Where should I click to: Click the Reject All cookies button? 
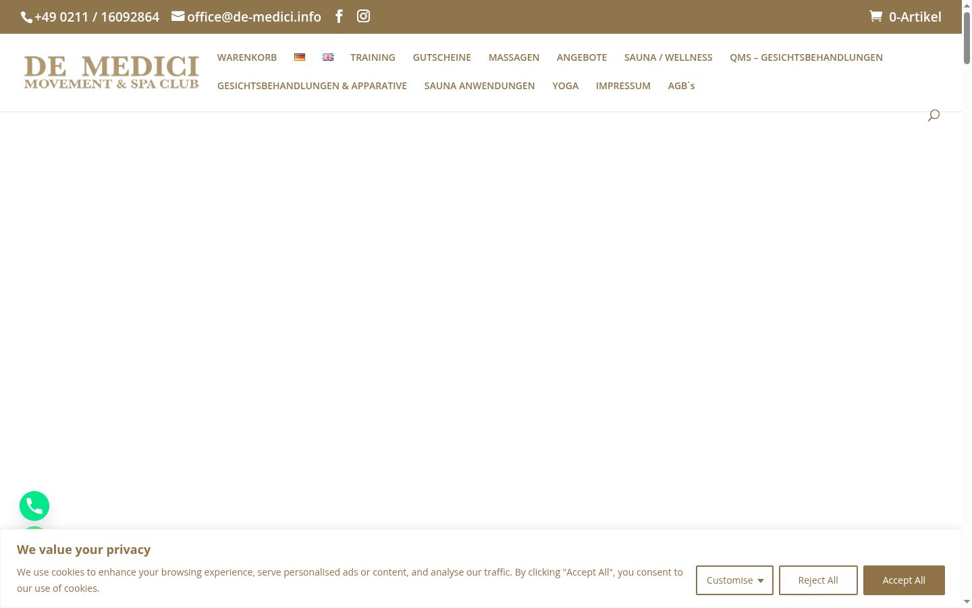tap(818, 580)
